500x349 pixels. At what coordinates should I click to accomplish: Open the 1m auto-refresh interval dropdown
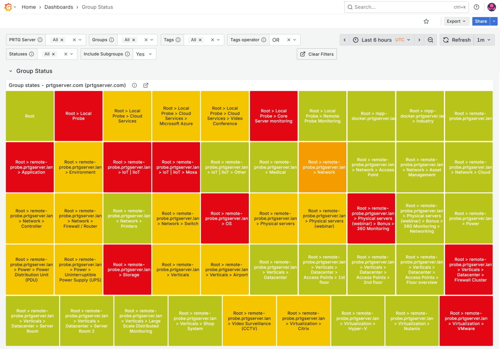(x=484, y=40)
